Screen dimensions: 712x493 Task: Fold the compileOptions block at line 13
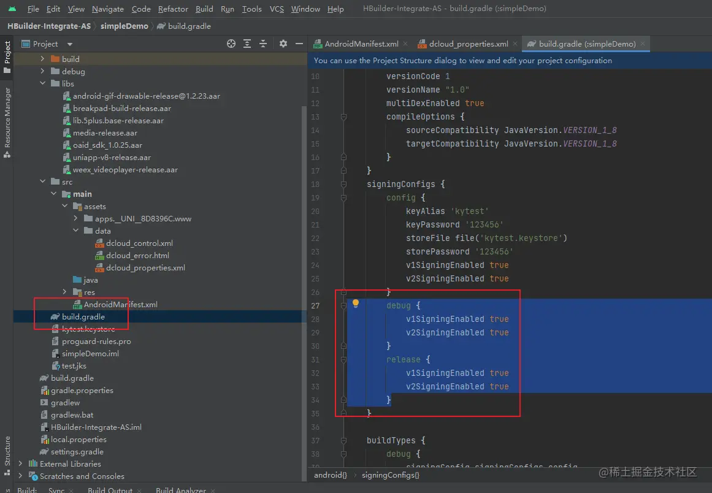pyautogui.click(x=344, y=117)
